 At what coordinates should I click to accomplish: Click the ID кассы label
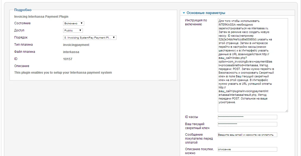click(x=191, y=117)
